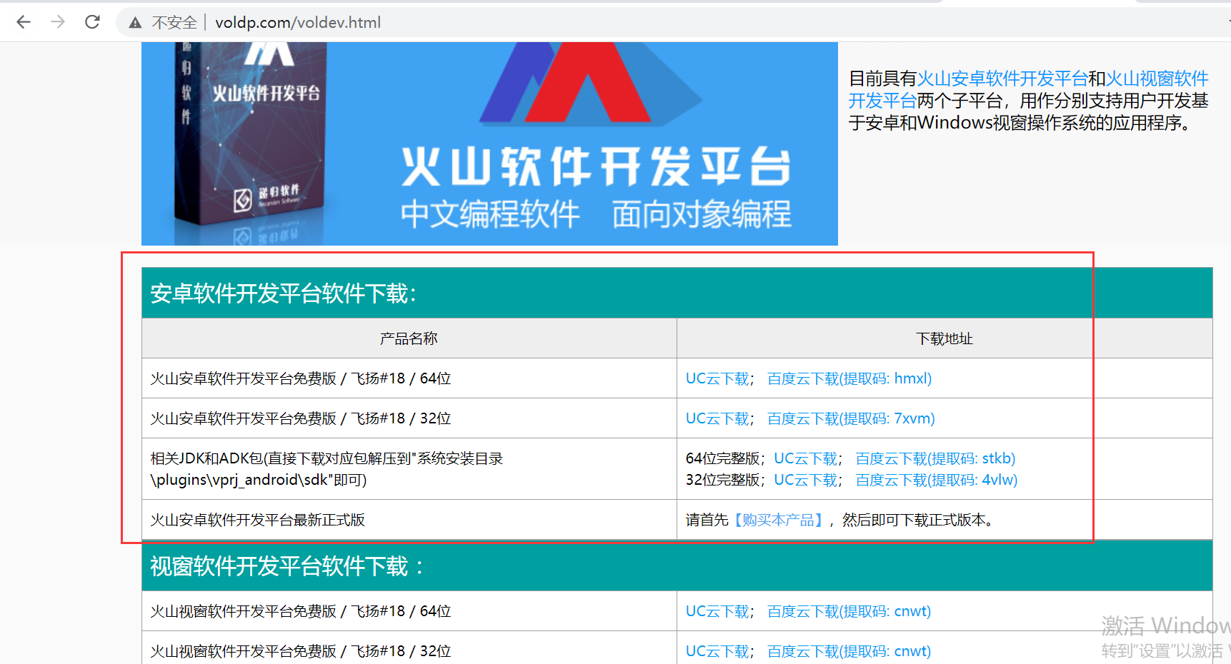The image size is (1231, 664).
Task: Click the 【购买本产品】 purchase link
Action: (778, 520)
